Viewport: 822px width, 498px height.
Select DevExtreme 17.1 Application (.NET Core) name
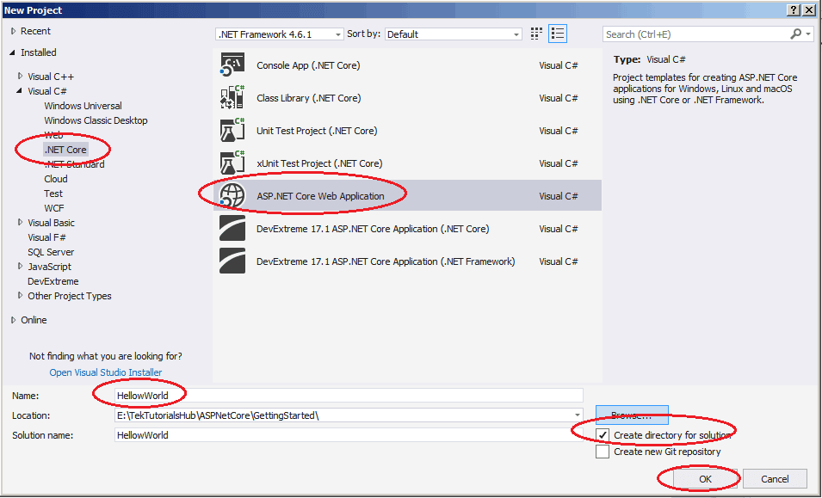point(373,229)
